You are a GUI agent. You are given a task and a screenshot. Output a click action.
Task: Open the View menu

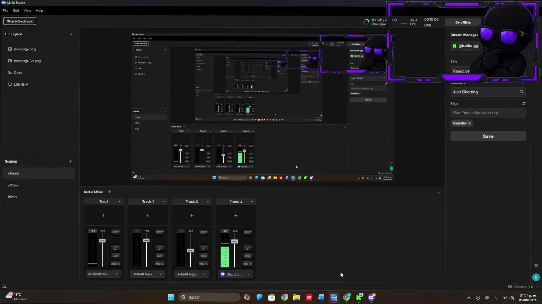tap(27, 11)
